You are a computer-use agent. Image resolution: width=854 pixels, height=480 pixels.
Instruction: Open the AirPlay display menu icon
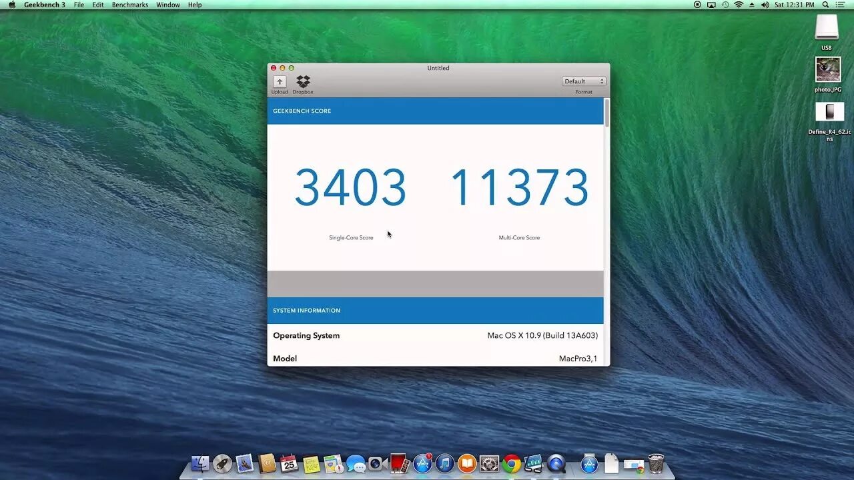point(711,5)
